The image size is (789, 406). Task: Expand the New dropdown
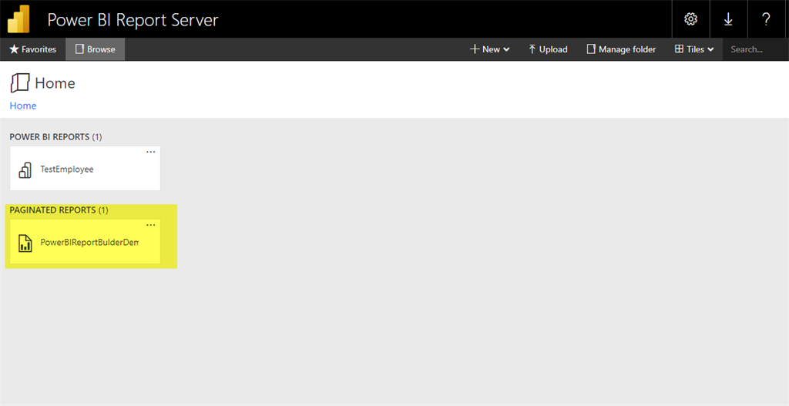point(489,49)
